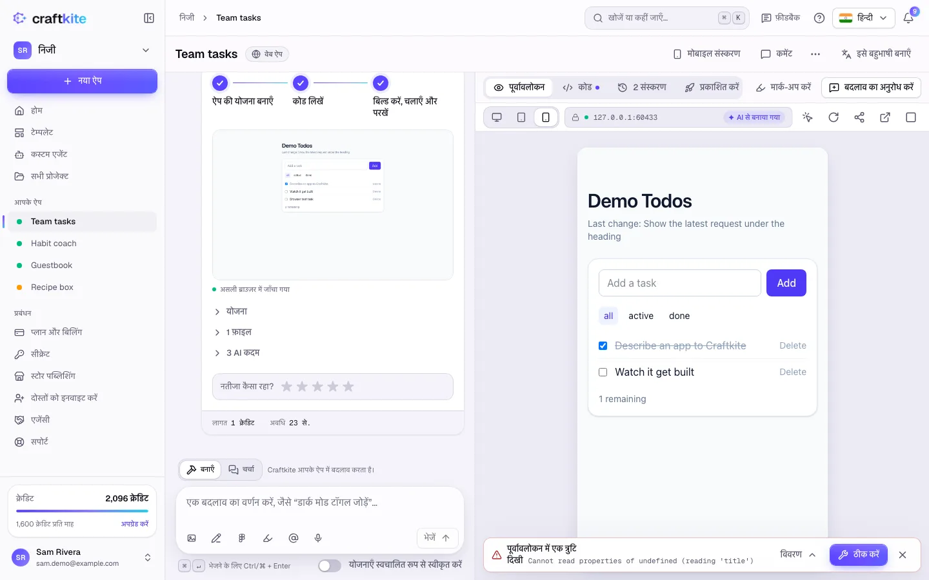
Task: Click the mention @ icon in the prompt box
Action: [x=294, y=538]
